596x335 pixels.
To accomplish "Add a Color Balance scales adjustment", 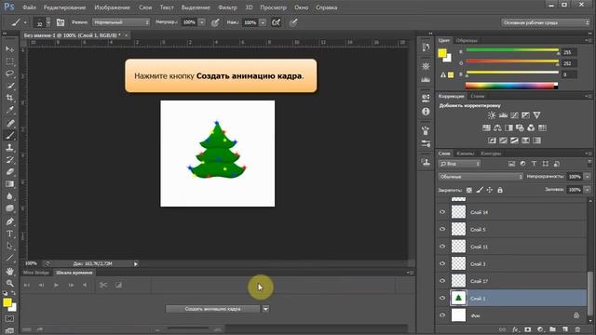I will 497,128.
